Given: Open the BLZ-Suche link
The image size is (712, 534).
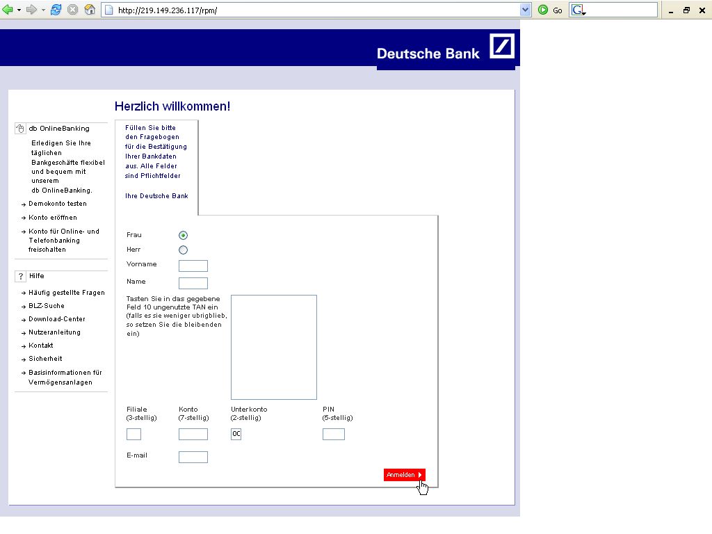Looking at the screenshot, I should pyautogui.click(x=47, y=306).
